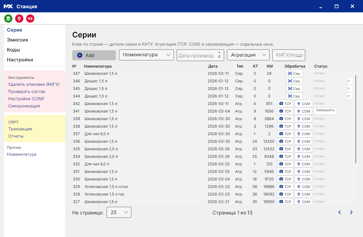Open COM USB for series 339
Image resolution: width=363 pixels, height=237 pixels.
(303, 119)
